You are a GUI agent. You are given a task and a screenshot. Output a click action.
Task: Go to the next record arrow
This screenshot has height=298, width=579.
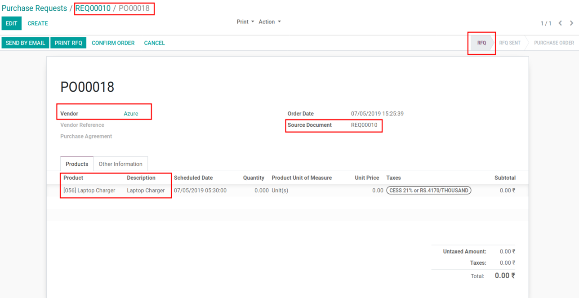(571, 23)
